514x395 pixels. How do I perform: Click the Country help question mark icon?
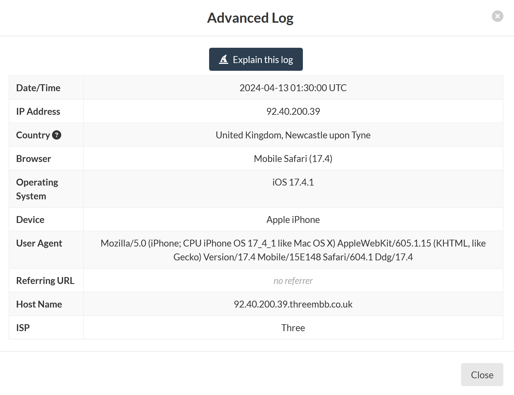point(57,135)
